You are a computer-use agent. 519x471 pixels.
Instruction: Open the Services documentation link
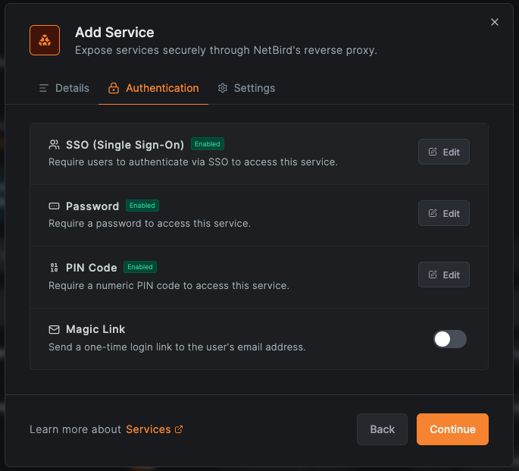pos(149,429)
